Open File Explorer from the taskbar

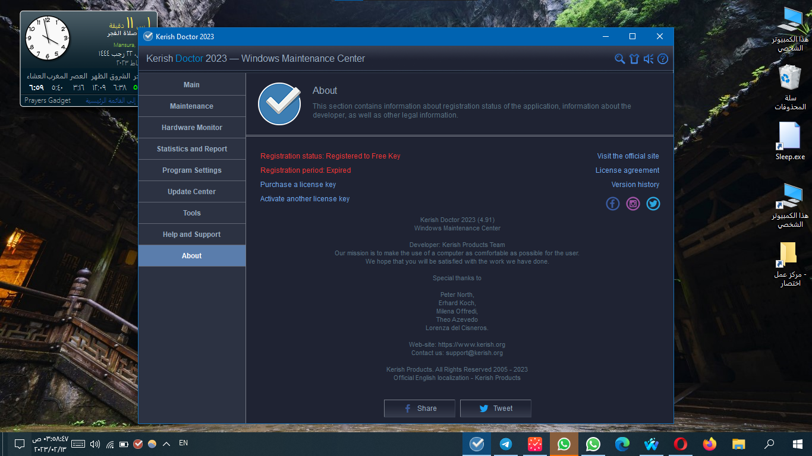click(x=738, y=444)
